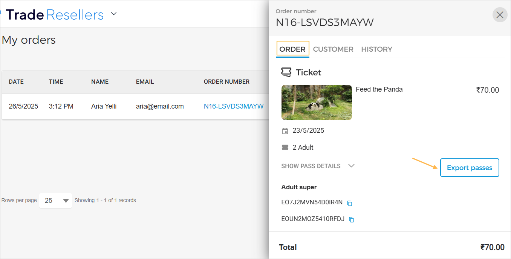511x259 pixels.
Task: Click the Name column header
Action: click(100, 82)
